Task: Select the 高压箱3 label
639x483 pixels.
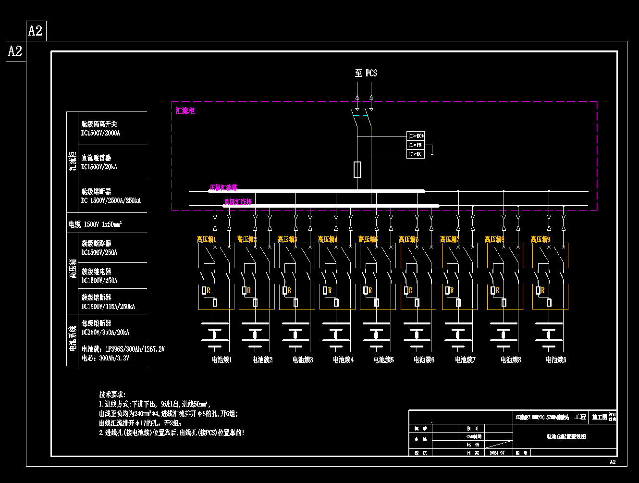Action: click(x=287, y=239)
